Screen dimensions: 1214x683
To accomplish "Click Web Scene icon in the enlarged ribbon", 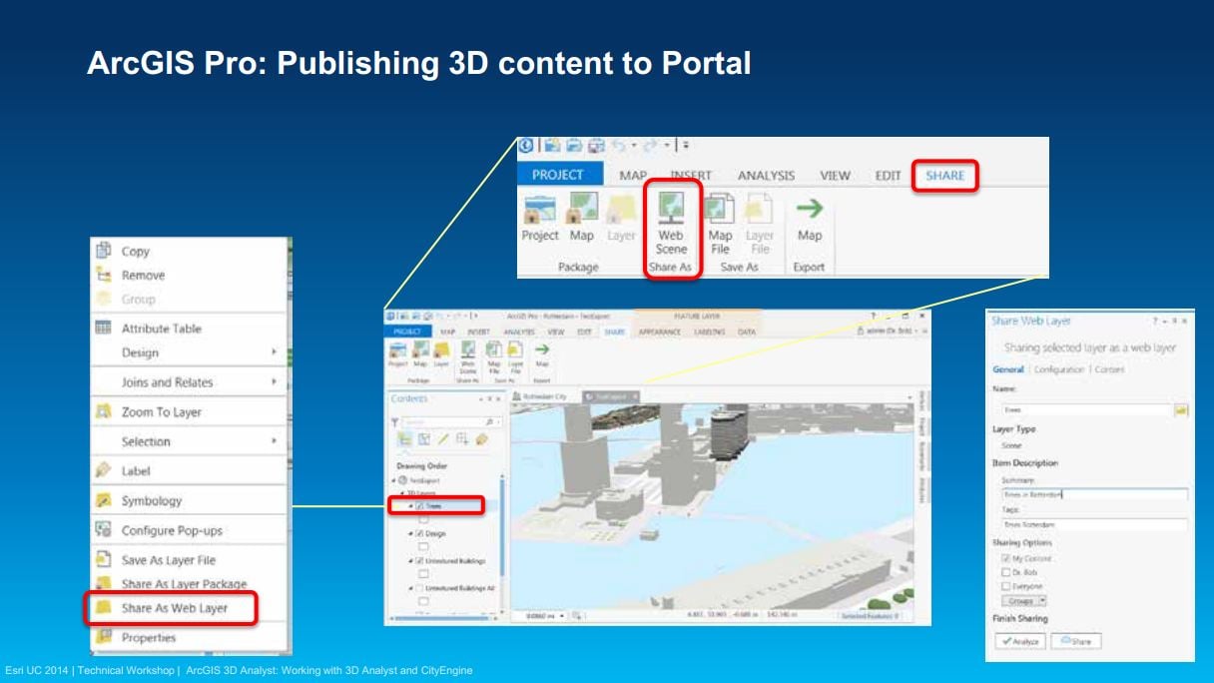I will click(x=671, y=207).
